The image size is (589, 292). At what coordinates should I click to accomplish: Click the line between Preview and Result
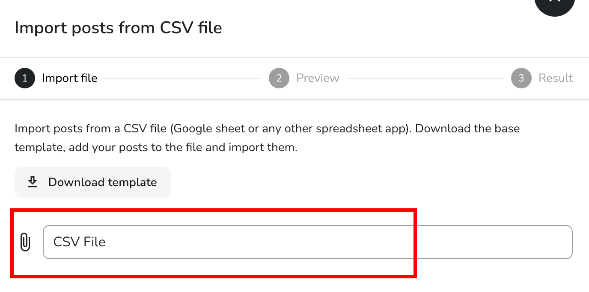(x=425, y=78)
